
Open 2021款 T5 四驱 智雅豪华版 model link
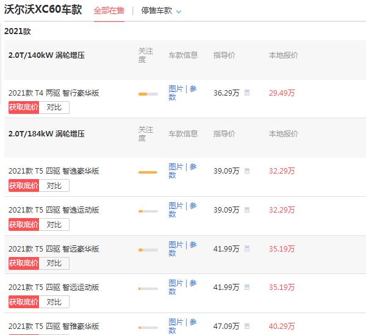[x=54, y=326]
